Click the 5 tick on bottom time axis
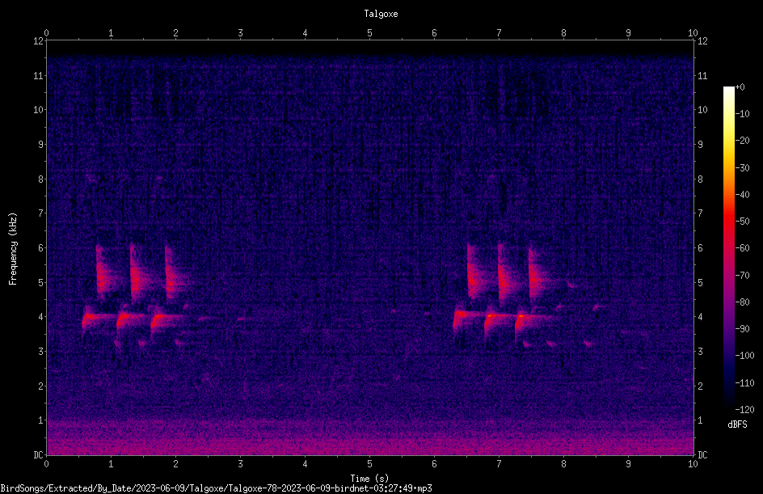 370,464
